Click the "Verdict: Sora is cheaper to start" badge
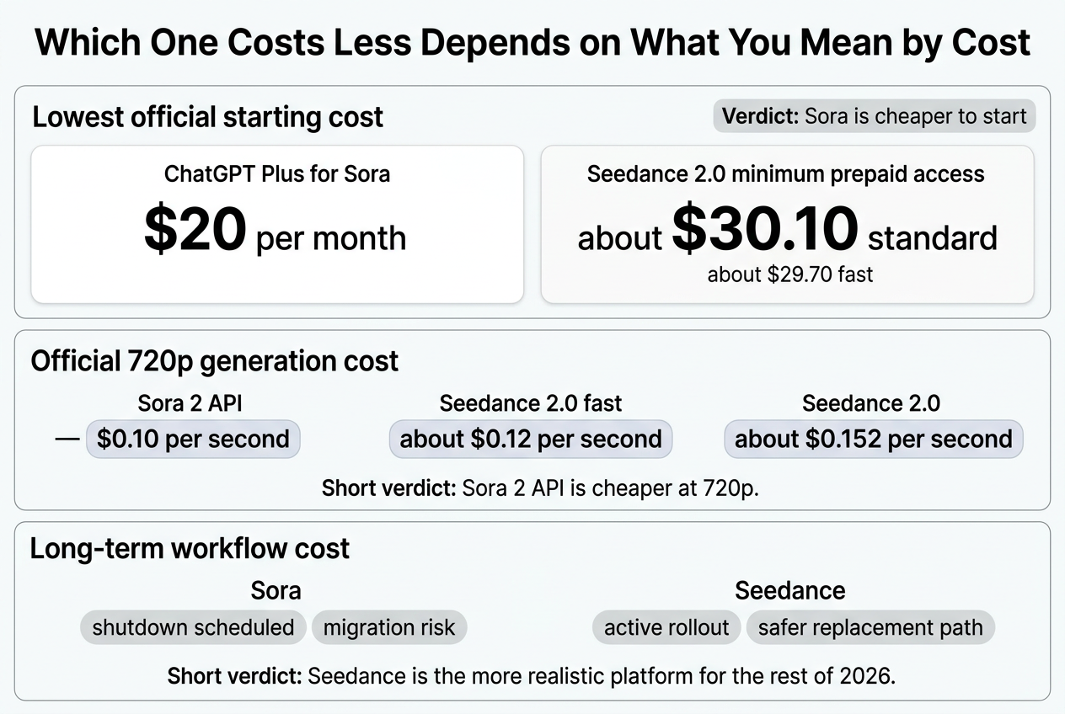Screen dimensions: 1065x714 tap(874, 115)
